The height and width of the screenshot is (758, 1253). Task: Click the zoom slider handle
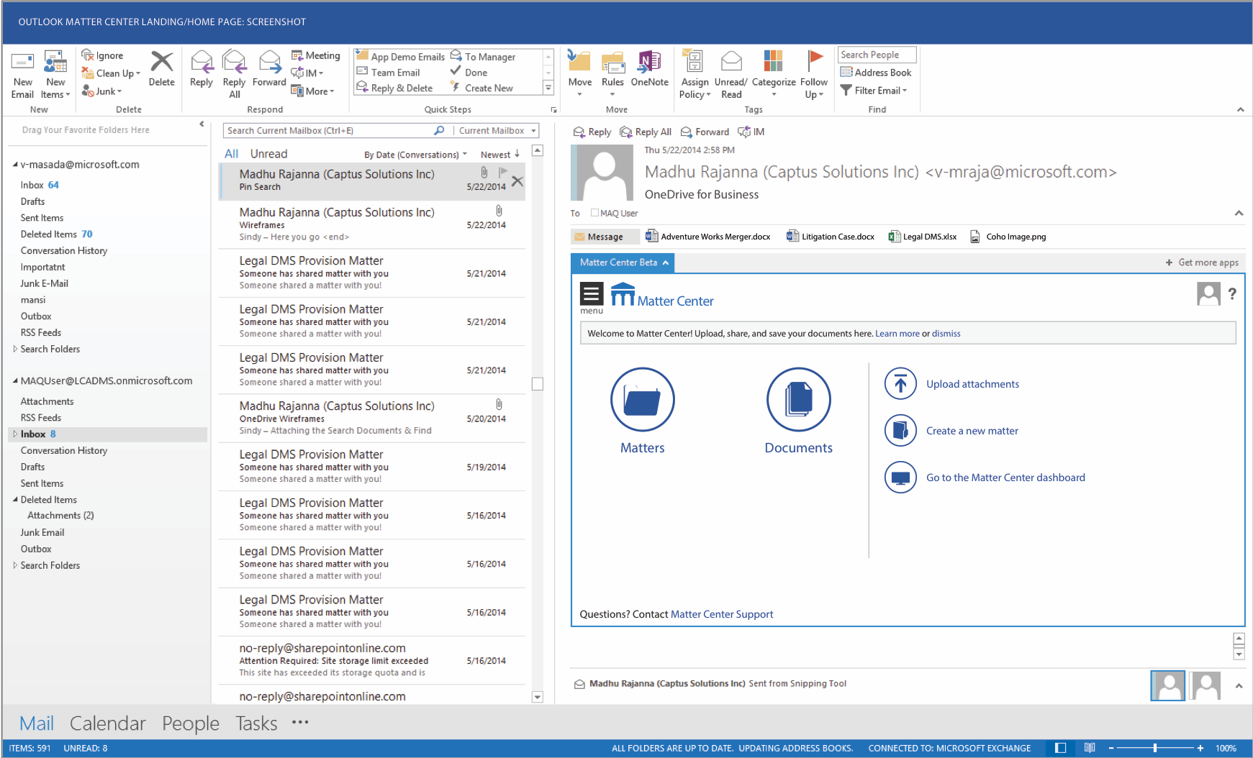click(x=1155, y=748)
